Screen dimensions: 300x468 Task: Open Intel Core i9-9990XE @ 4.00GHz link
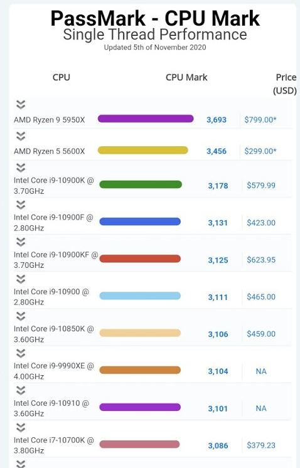(54, 371)
